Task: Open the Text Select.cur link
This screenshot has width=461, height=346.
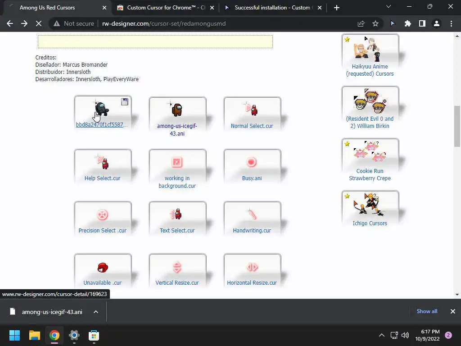Action: 177,231
